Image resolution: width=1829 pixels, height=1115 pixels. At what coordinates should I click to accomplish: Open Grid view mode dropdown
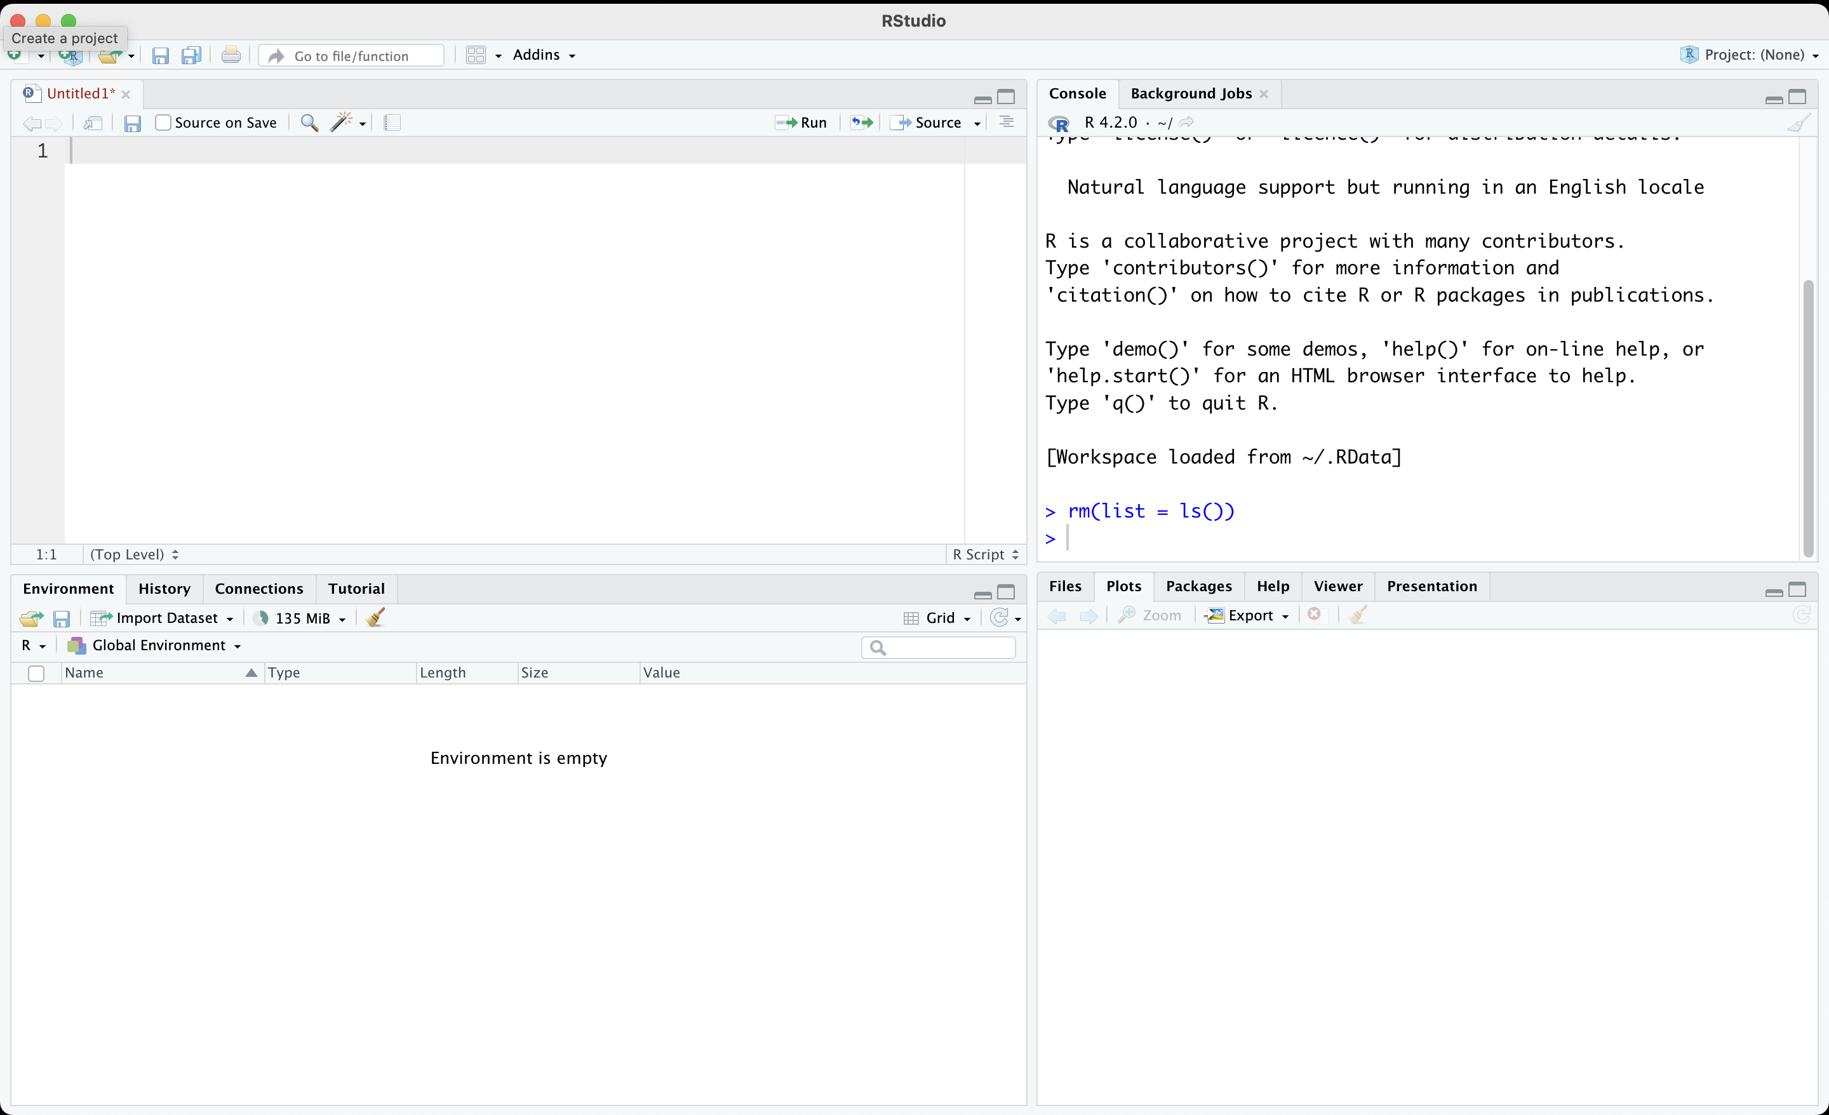937,618
